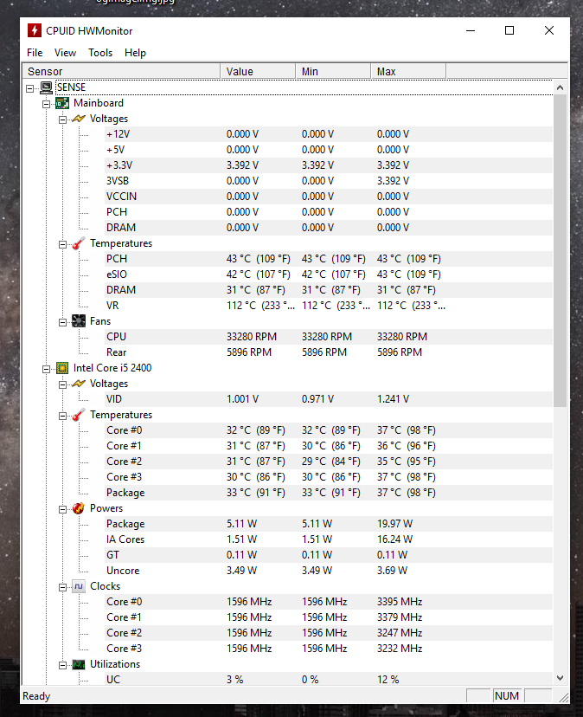Collapse the Powers section
The height and width of the screenshot is (717, 583).
pyautogui.click(x=62, y=509)
